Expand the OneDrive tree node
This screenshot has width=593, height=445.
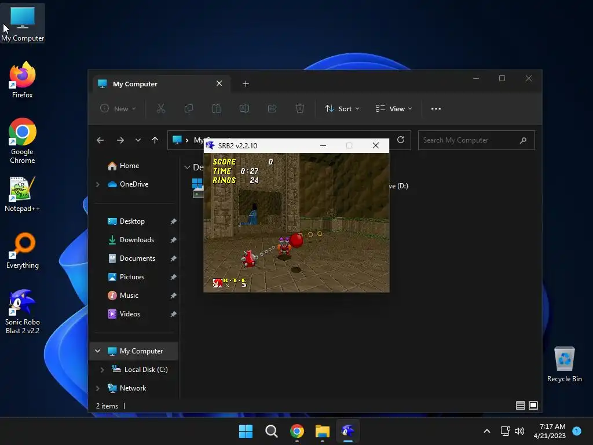97,184
